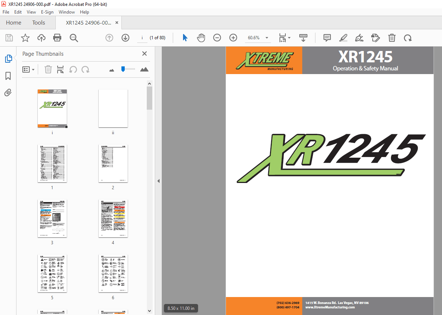Viewport: 442px width, 315px height.
Task: Open the Bookmarks panel
Action: (x=8, y=76)
